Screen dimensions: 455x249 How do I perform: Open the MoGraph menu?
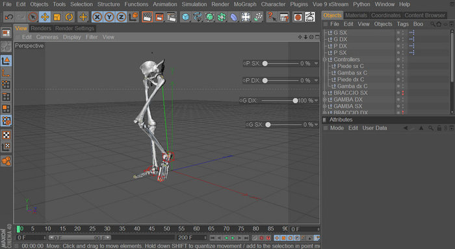[245, 5]
